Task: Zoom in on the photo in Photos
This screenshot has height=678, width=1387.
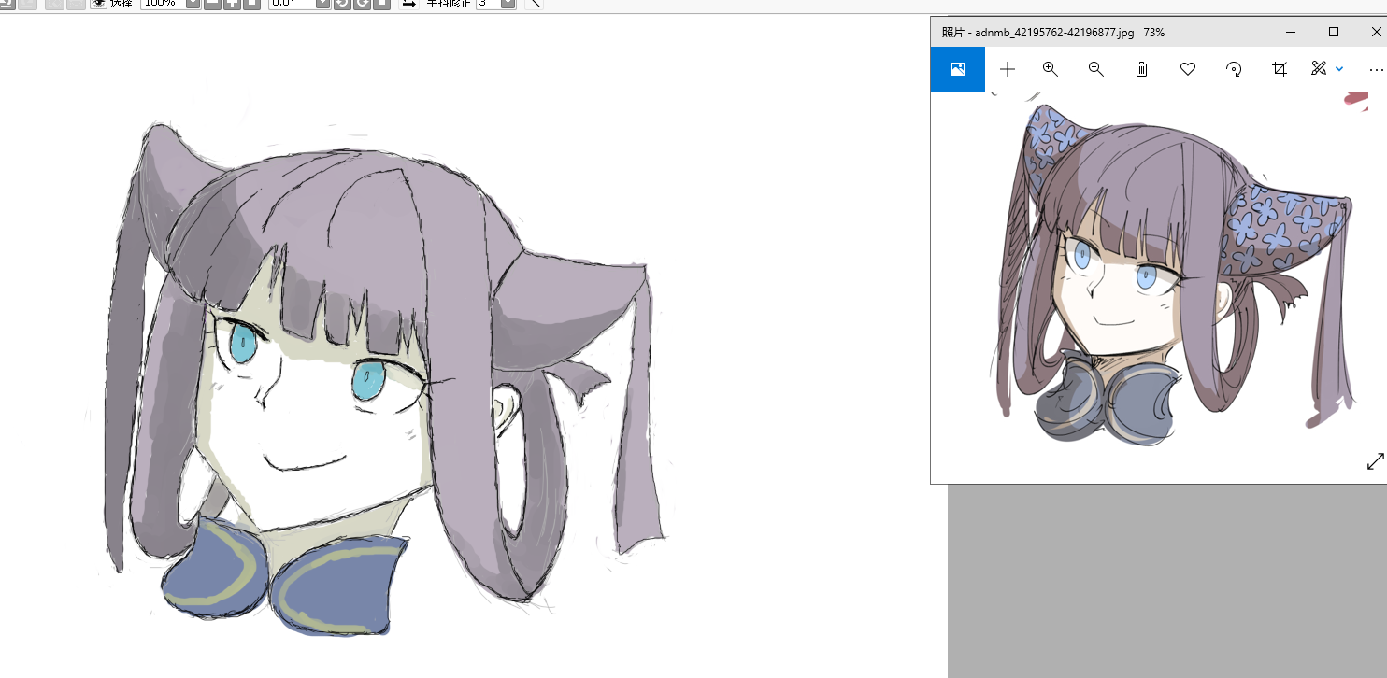Action: (1050, 69)
